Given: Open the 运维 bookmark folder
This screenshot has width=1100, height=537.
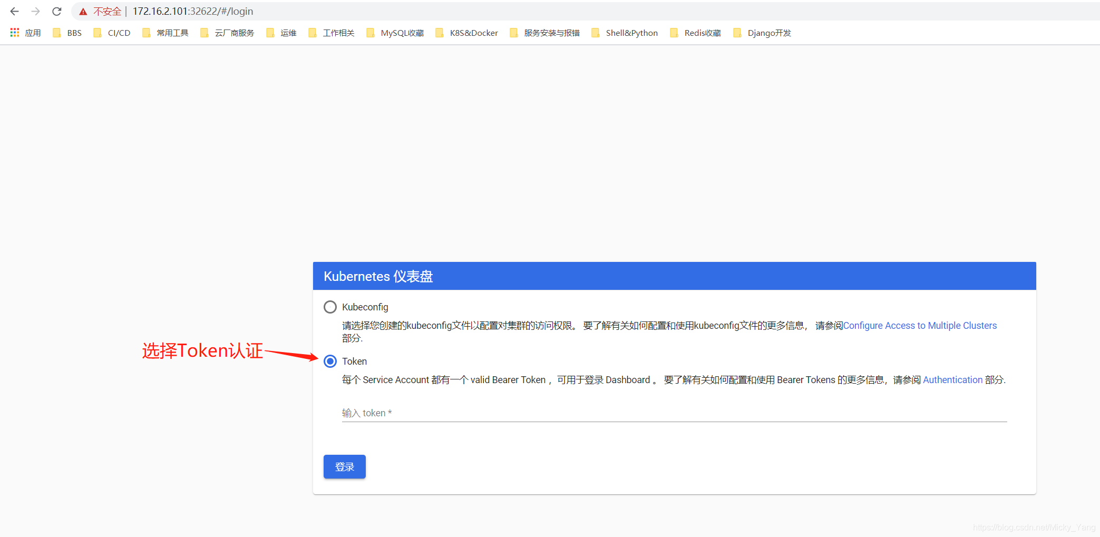Looking at the screenshot, I should [281, 33].
